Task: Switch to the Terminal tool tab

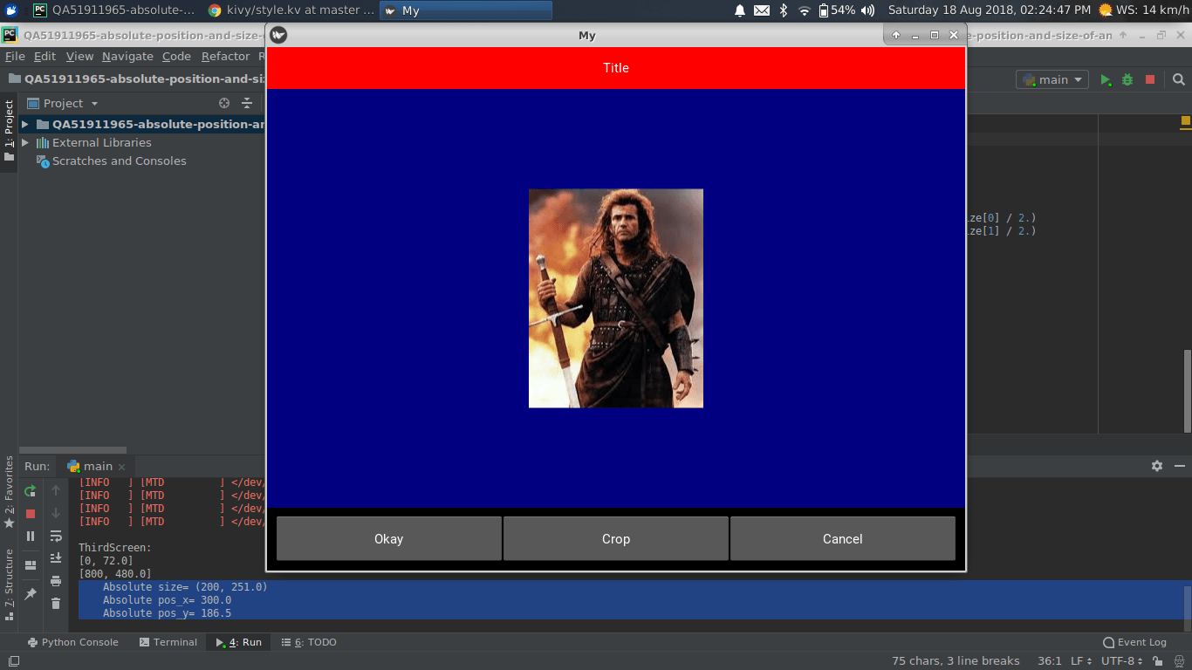Action: point(168,642)
